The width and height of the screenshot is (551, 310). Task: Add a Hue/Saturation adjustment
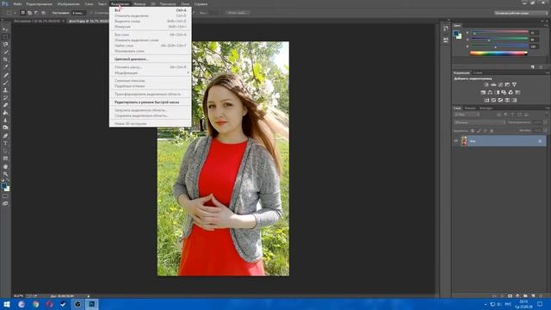[x=483, y=92]
